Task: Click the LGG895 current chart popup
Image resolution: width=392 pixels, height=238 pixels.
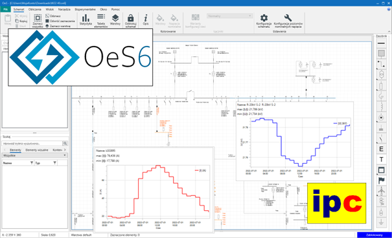Action: (154, 189)
